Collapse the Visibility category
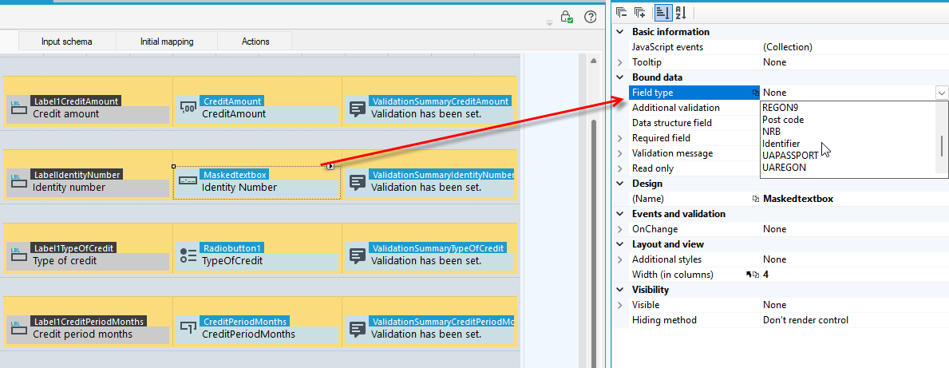The height and width of the screenshot is (368, 949). coord(619,289)
